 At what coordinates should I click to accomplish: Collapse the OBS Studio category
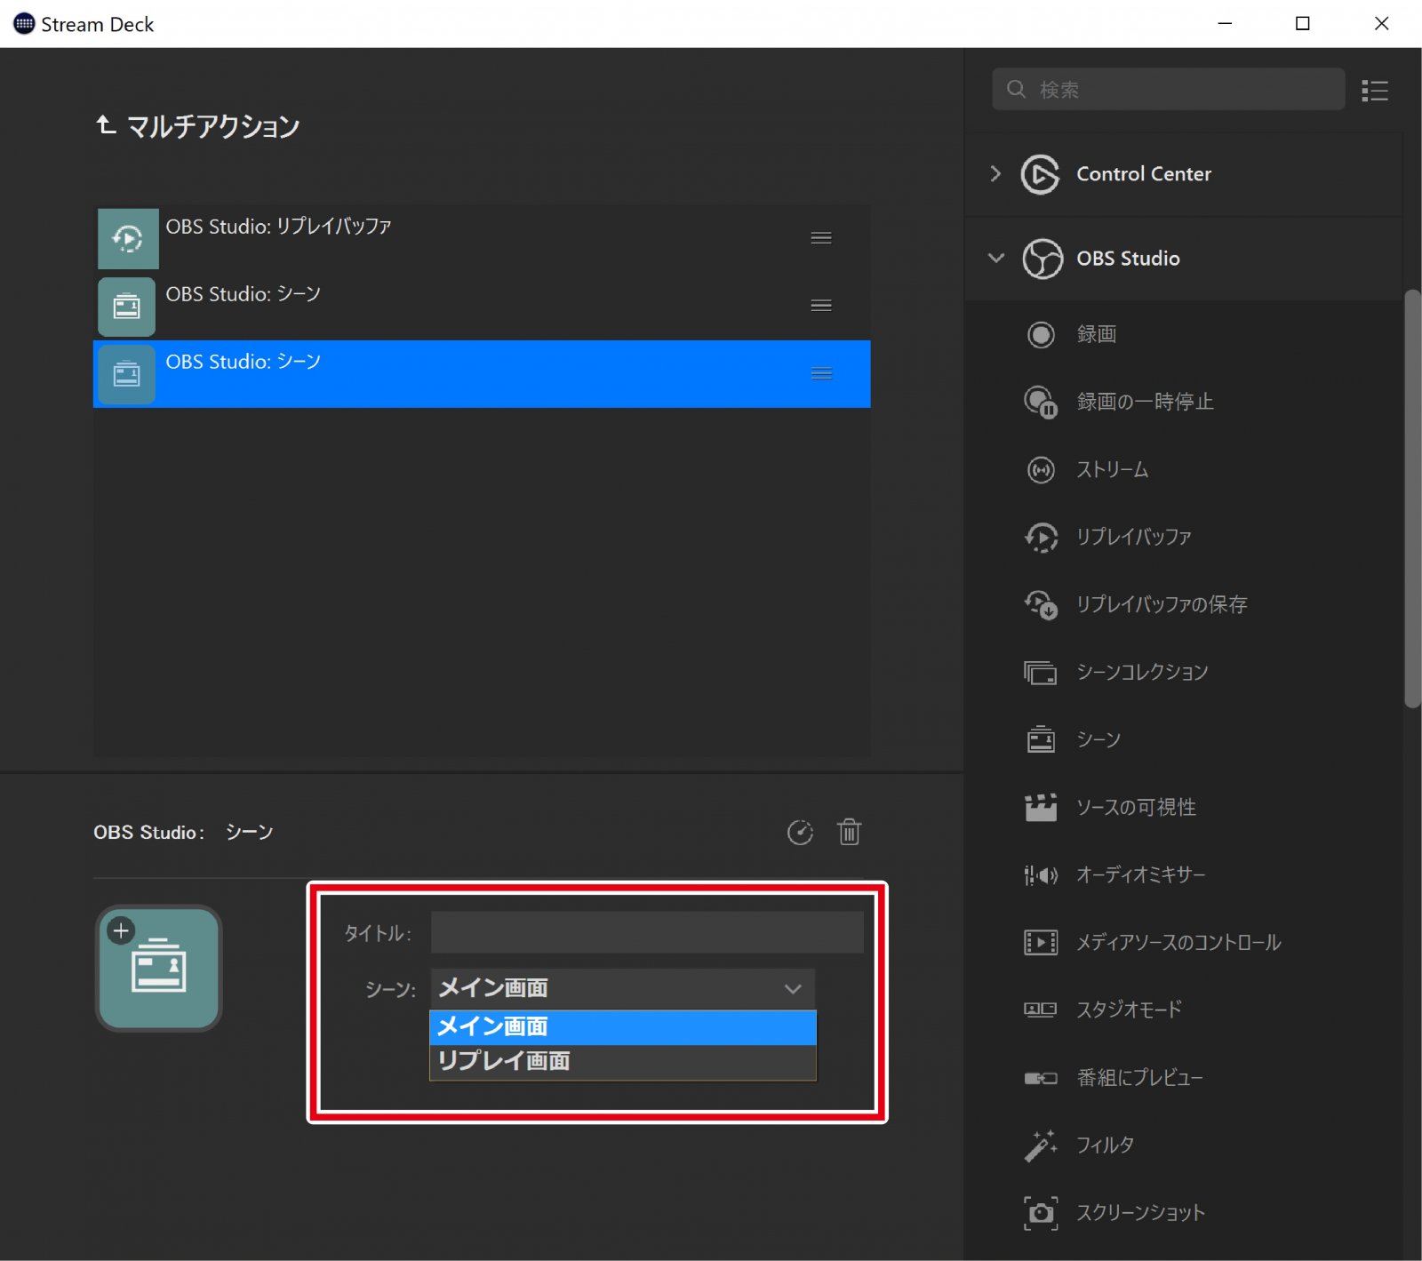(996, 258)
